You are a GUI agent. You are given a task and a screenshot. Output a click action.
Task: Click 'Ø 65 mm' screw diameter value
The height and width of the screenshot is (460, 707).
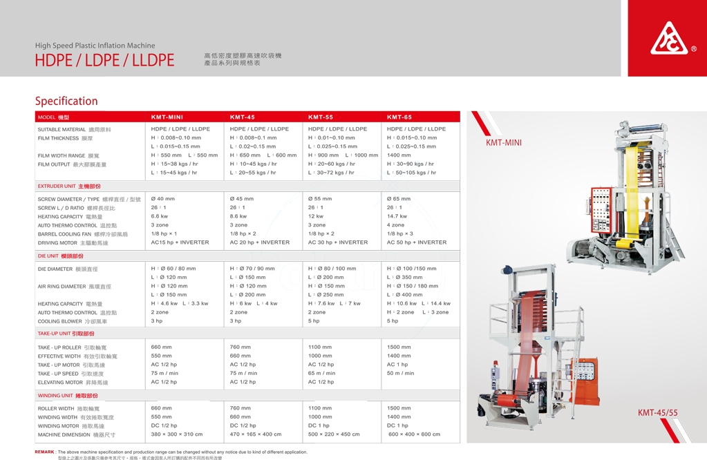399,199
